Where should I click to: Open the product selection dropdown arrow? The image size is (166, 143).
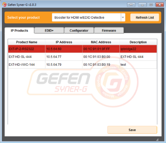point(123,17)
